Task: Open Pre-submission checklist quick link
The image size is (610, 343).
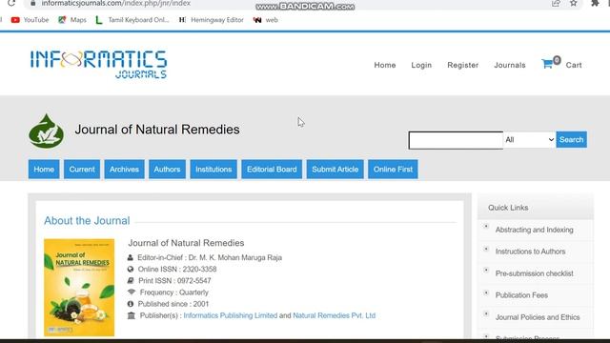Action: tap(534, 273)
